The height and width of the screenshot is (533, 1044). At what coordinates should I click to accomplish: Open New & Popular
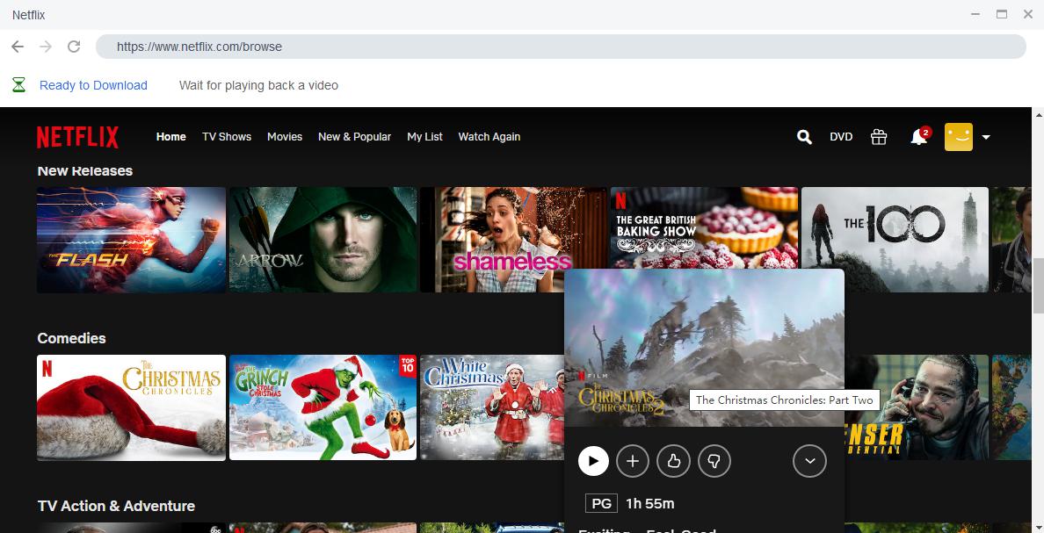[x=354, y=136]
